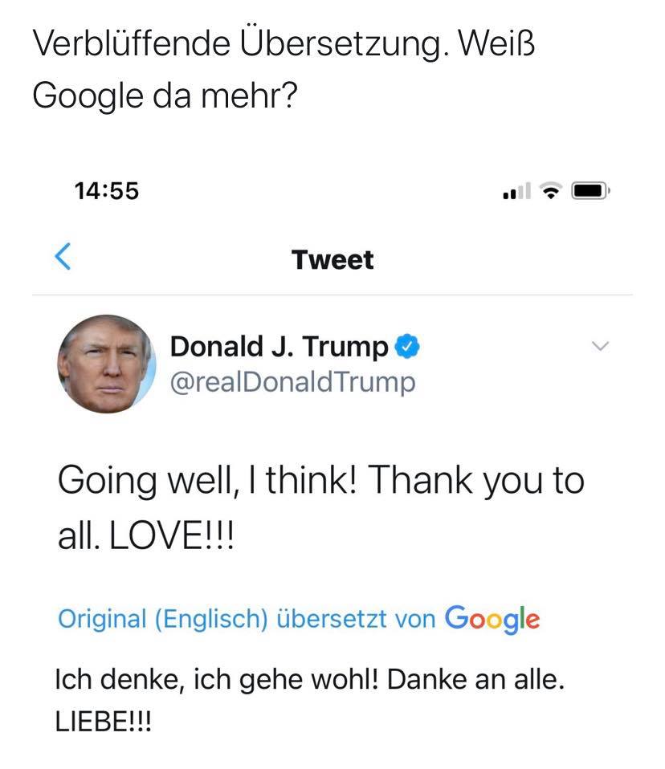Open the tweet options chevron dropdown
665x769 pixels.
click(x=600, y=347)
